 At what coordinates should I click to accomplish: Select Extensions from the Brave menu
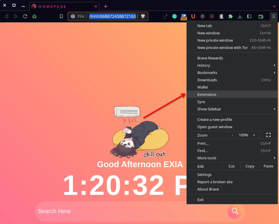[x=207, y=94]
